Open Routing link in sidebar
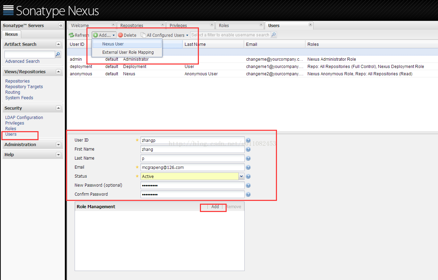This screenshot has height=280, width=438. pyautogui.click(x=12, y=92)
